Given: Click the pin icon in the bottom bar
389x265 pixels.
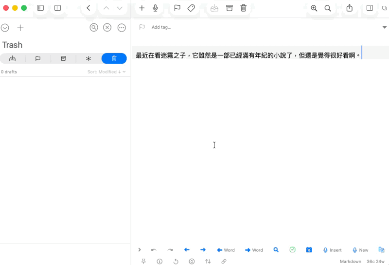Looking at the screenshot, I should coord(143,261).
